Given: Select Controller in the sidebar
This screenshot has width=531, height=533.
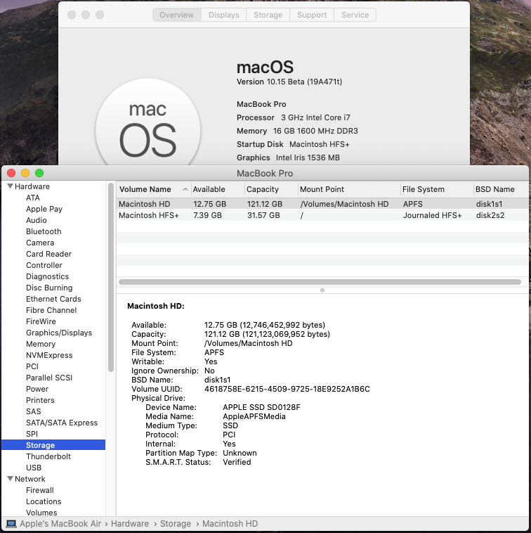Looking at the screenshot, I should click(x=44, y=265).
